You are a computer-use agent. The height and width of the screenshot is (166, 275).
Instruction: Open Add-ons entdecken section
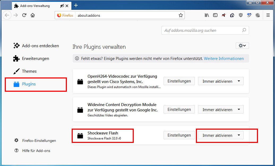tap(36, 46)
